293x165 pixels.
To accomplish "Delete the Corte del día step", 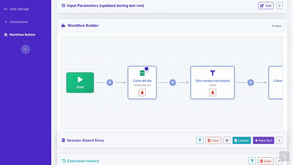I will [x=142, y=92].
